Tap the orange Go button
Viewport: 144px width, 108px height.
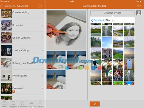(x=94, y=104)
